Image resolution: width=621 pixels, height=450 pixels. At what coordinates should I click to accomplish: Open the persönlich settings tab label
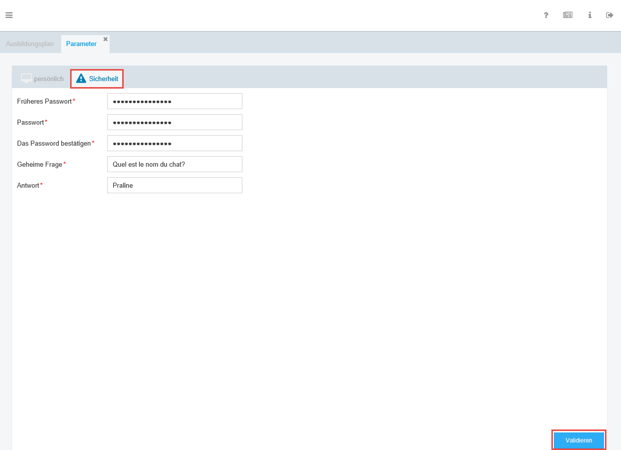49,79
